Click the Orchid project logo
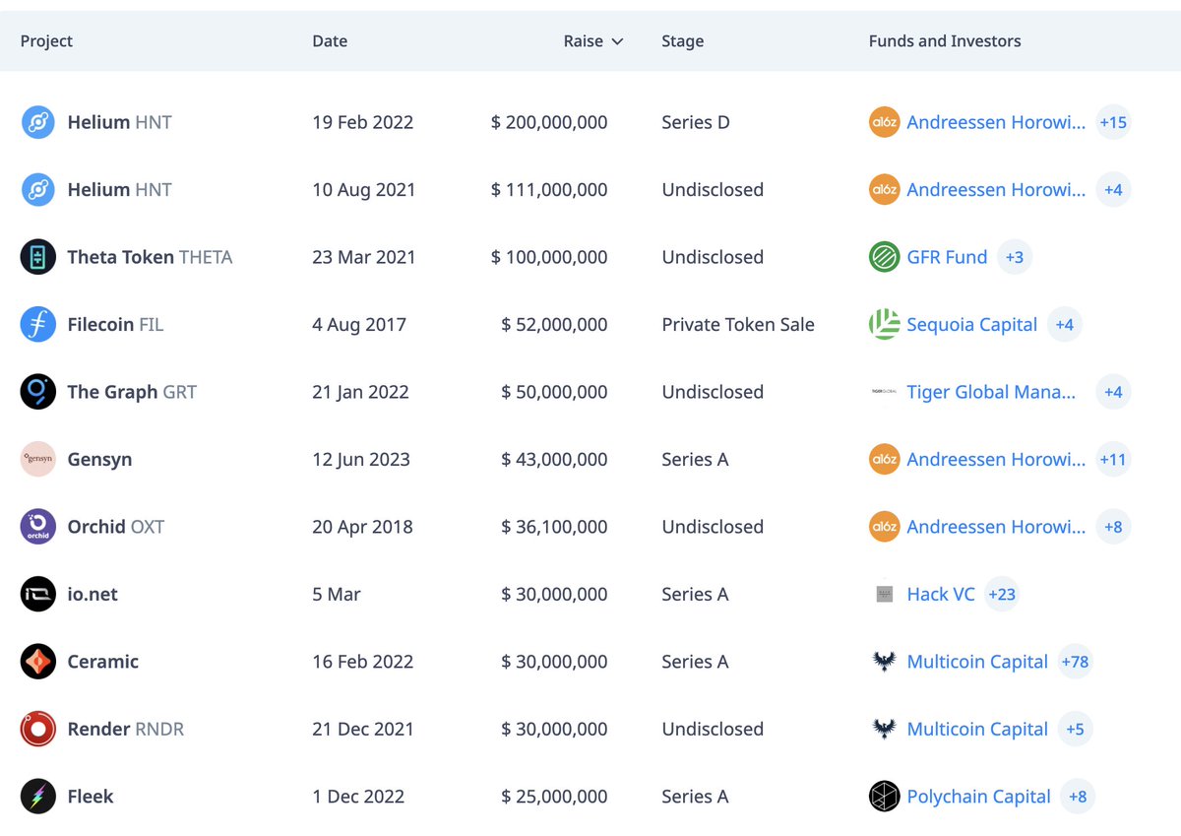Viewport: 1181px width, 836px height. tap(38, 527)
